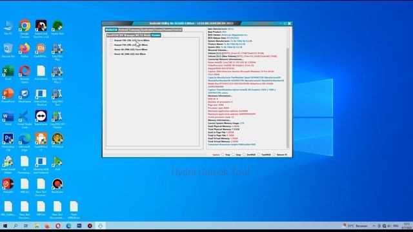Tick the Reboot PC checkbox
The height and width of the screenshot is (232, 413).
(x=274, y=155)
